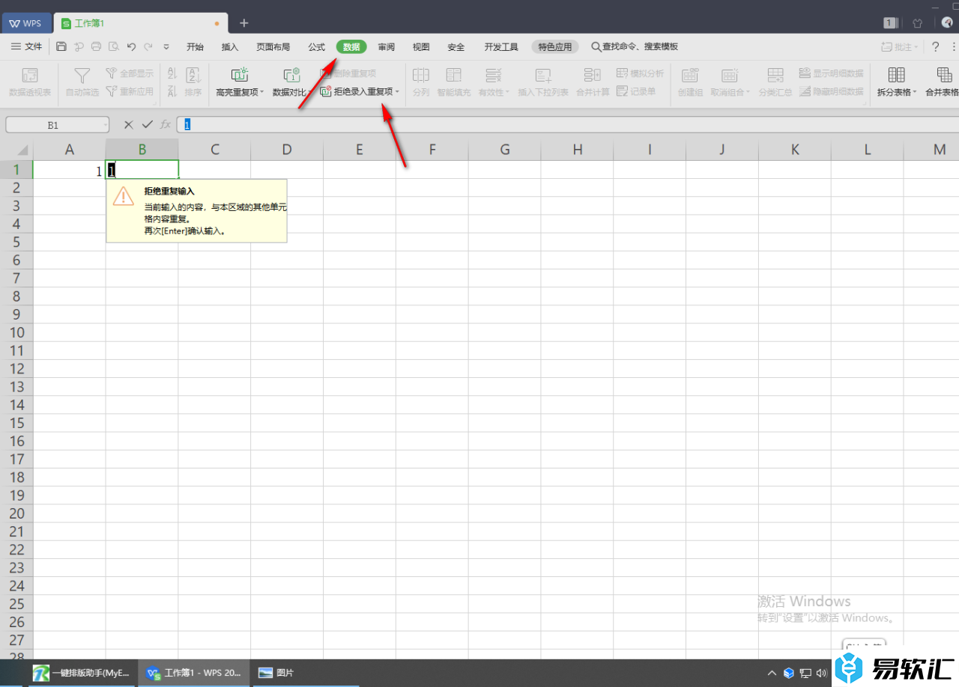Click the formula bar input showing 1

coord(567,124)
